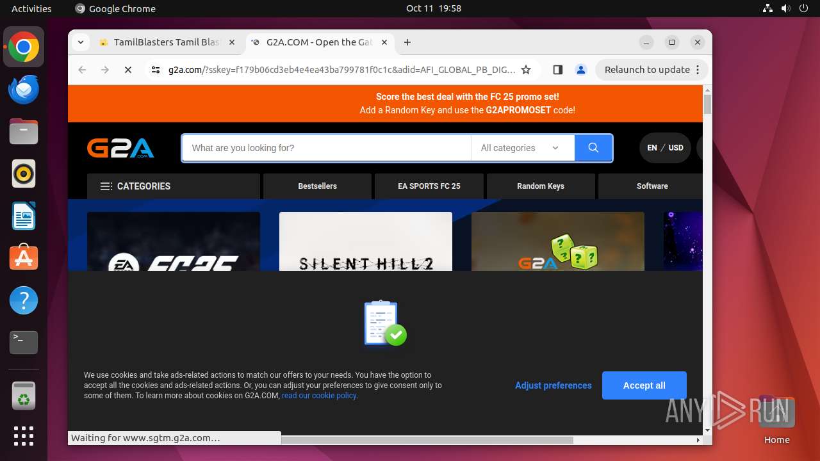Viewport: 820px width, 461px height.
Task: Open network status icon in top bar
Action: pyautogui.click(x=768, y=8)
